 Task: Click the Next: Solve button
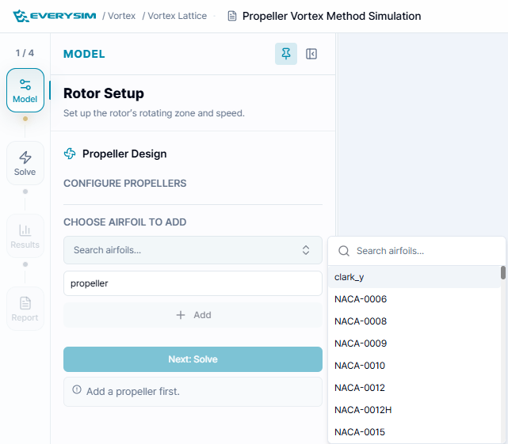point(193,359)
